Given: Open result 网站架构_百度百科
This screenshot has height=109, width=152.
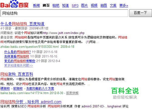Looking at the screenshot, I should point(17,74).
